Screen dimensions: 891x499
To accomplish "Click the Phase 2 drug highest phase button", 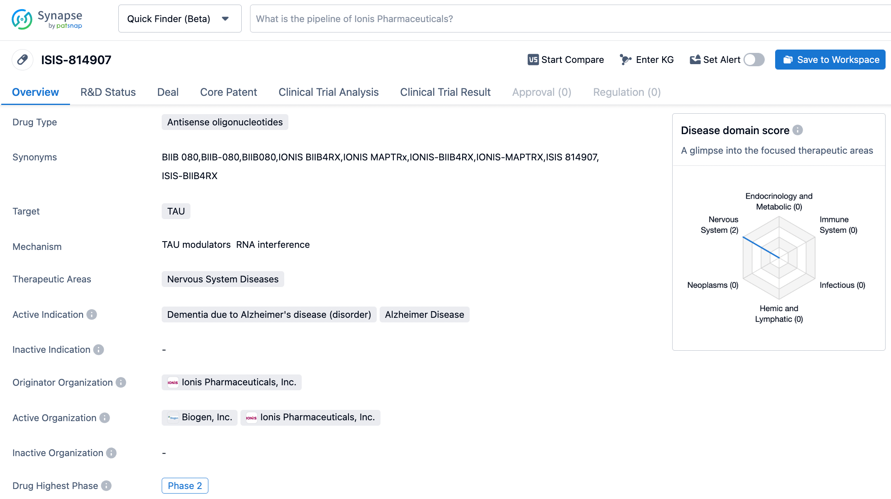I will pyautogui.click(x=185, y=486).
